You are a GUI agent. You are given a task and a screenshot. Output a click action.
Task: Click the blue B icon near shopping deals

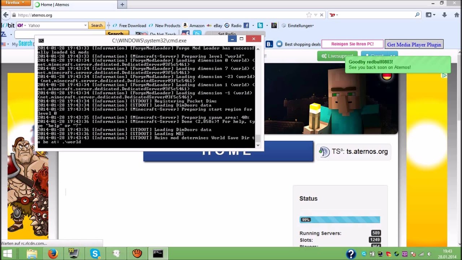pyautogui.click(x=269, y=44)
